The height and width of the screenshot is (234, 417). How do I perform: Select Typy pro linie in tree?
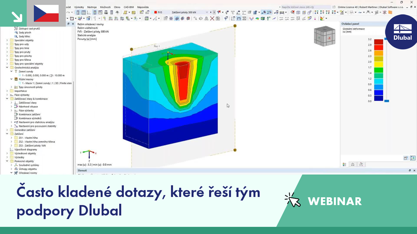[22, 48]
